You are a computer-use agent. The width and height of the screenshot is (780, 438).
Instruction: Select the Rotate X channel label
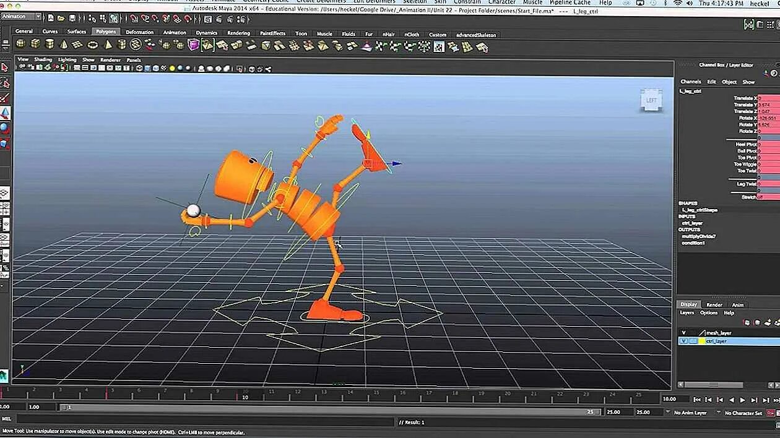pos(747,118)
